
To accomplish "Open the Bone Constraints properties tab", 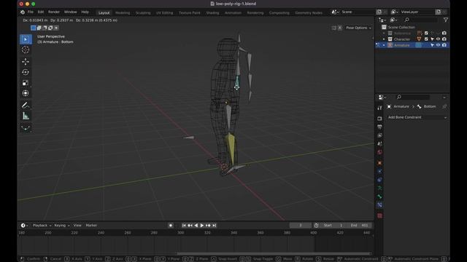I will point(379,205).
